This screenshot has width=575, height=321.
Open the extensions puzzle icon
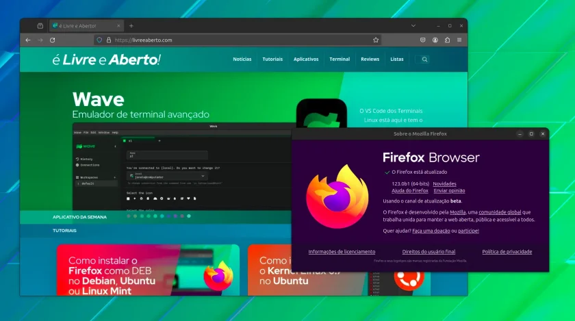pyautogui.click(x=447, y=40)
